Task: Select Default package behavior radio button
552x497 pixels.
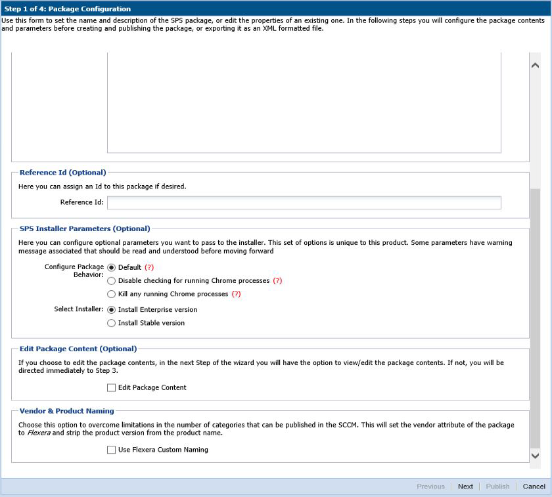Action: [111, 267]
